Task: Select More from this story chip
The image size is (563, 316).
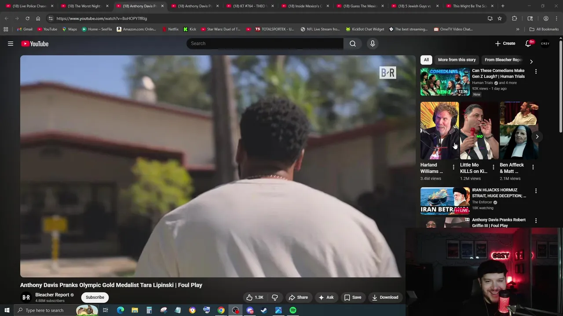Action: pos(457,60)
